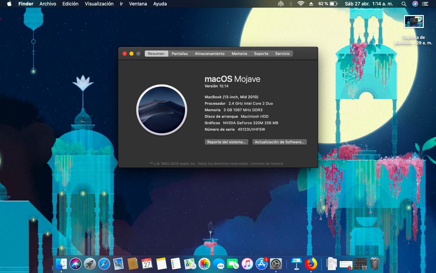Click the serial number 45123UVHF5W
Screen dimensions: 436x273
click(251, 129)
